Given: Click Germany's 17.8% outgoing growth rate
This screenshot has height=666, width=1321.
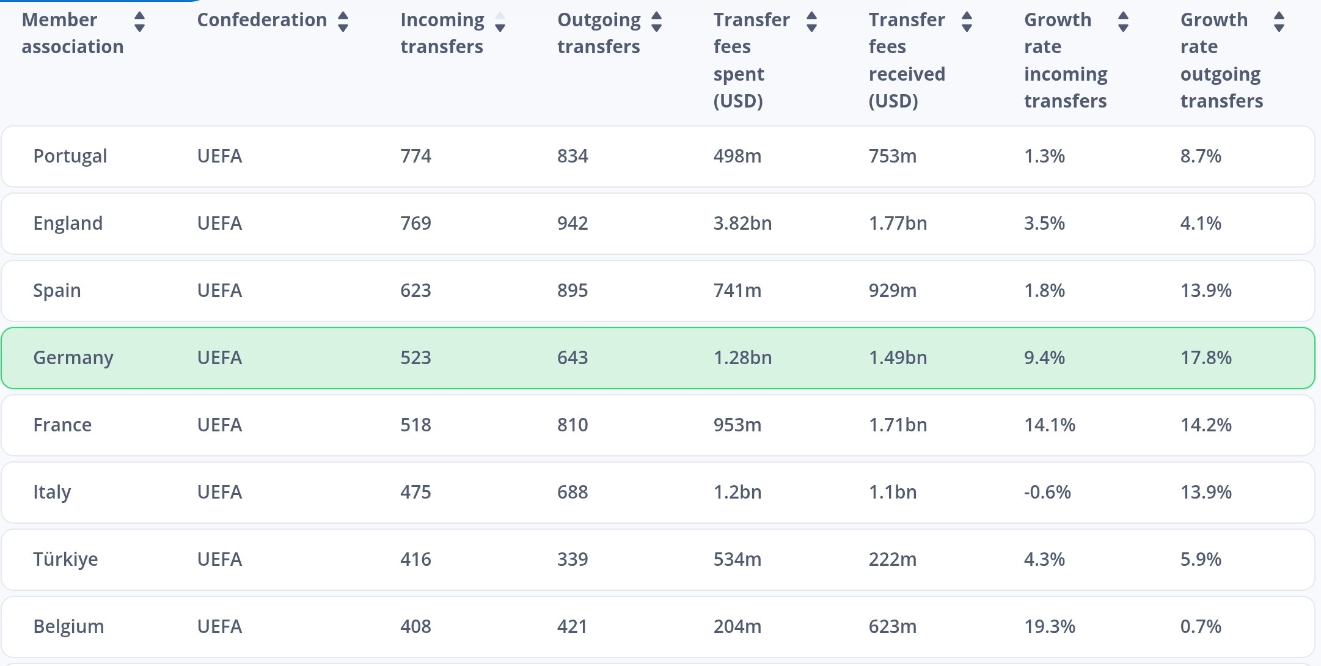Looking at the screenshot, I should click(x=1206, y=358).
